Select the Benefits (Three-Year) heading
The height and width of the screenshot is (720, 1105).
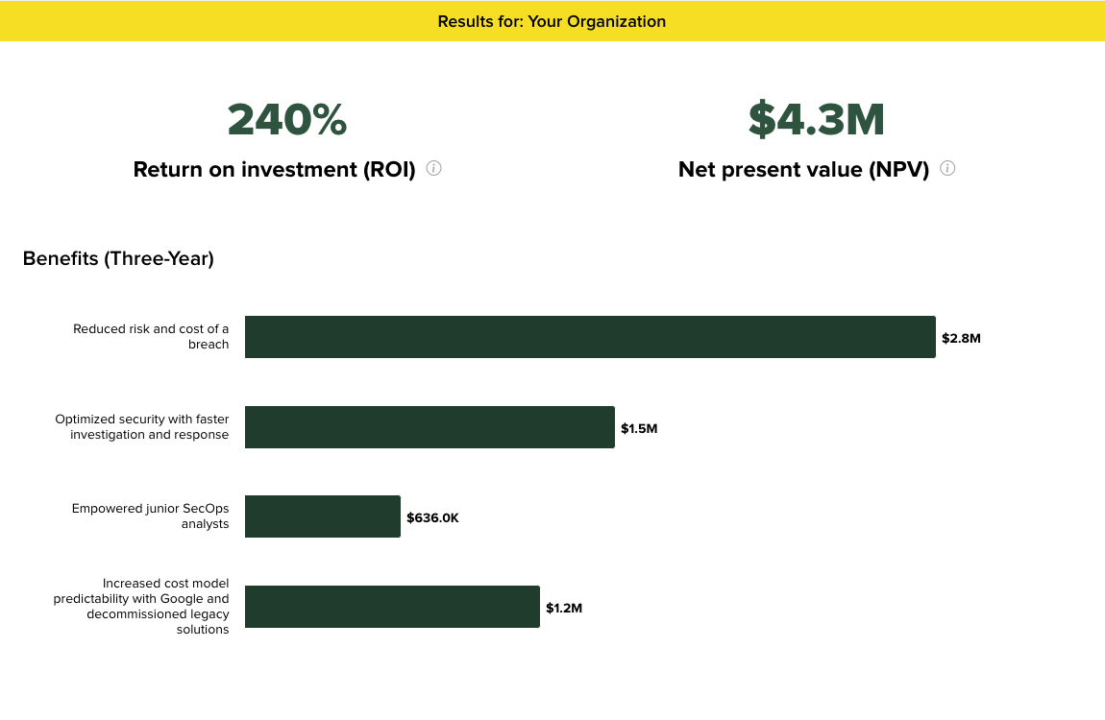(118, 258)
